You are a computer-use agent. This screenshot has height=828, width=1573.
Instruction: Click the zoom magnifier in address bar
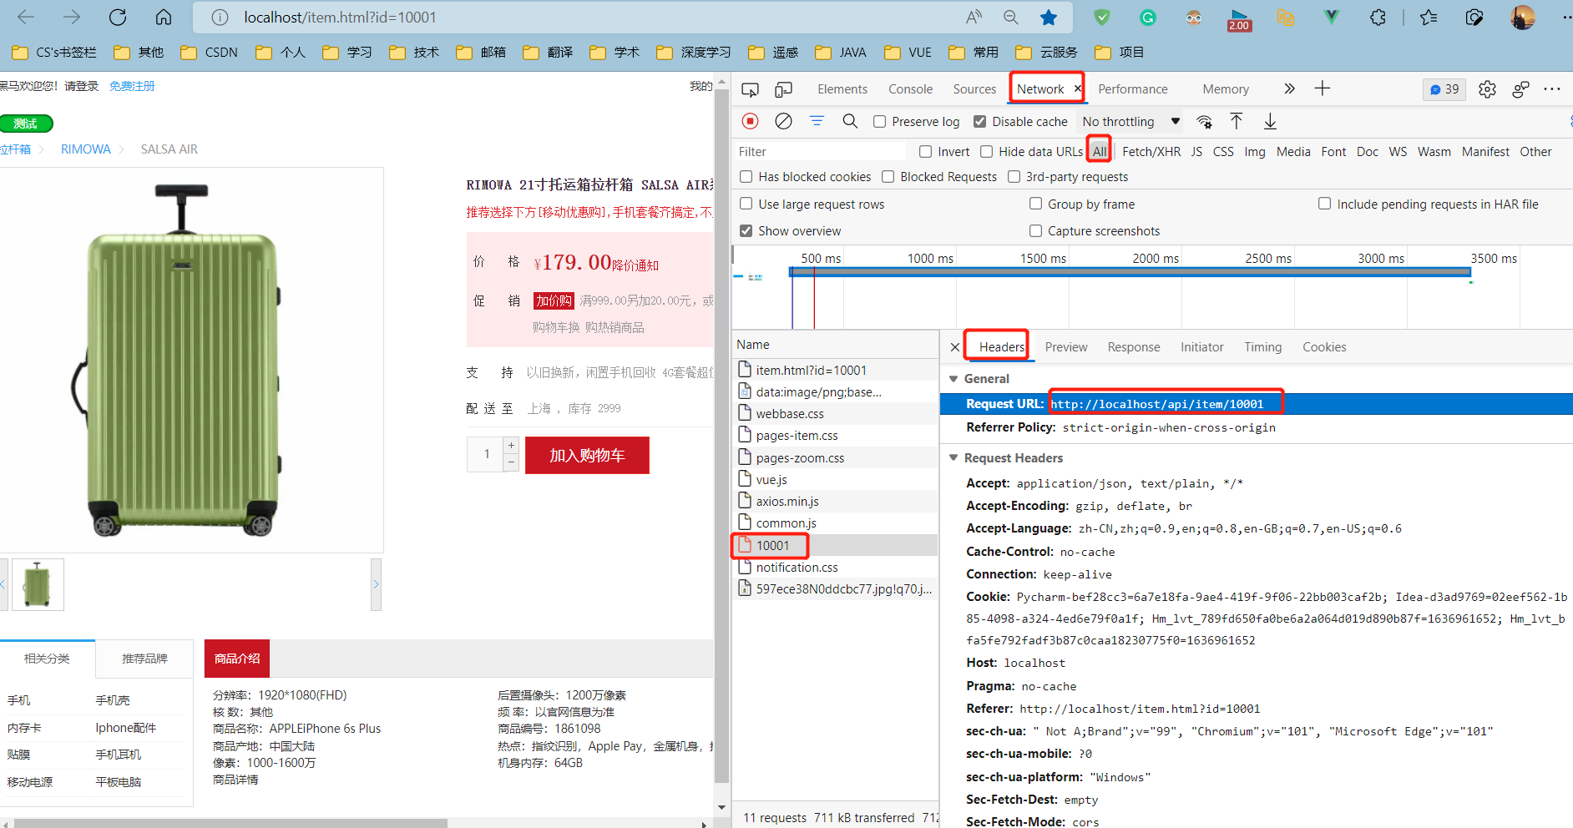pyautogui.click(x=1010, y=18)
